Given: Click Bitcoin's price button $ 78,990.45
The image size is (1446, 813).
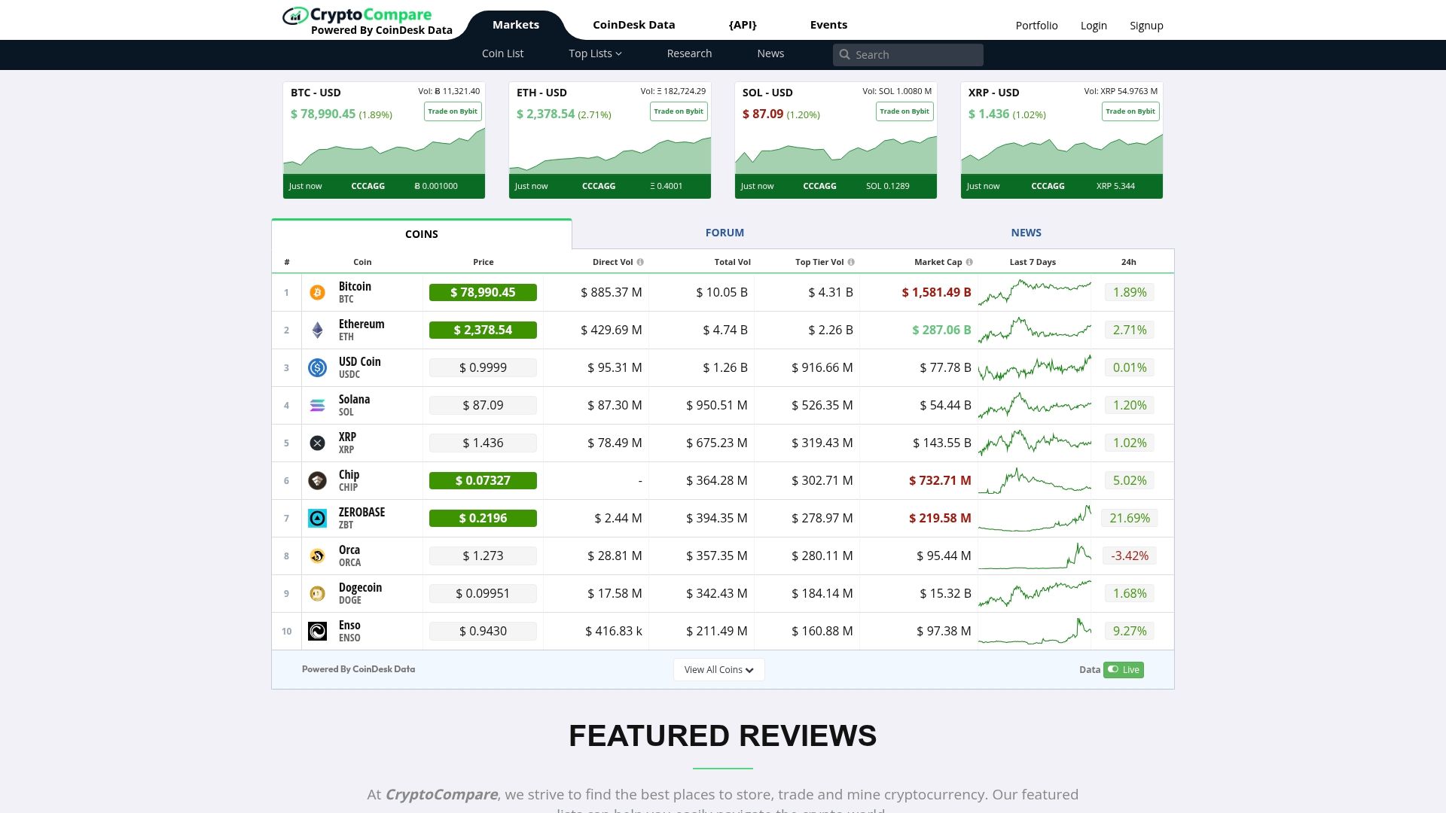Looking at the screenshot, I should click(x=483, y=293).
